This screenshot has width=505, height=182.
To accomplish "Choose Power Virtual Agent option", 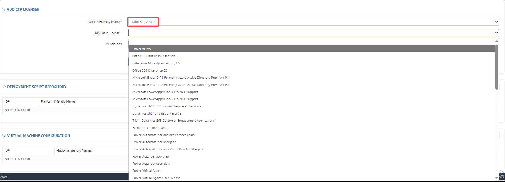I will pyautogui.click(x=312, y=171).
